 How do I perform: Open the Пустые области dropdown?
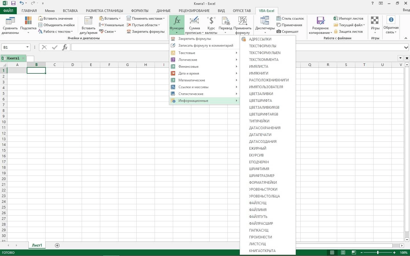pos(143,25)
